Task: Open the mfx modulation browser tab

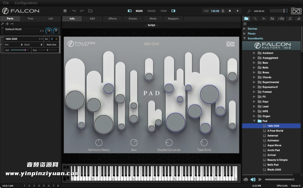Action: [281, 18]
